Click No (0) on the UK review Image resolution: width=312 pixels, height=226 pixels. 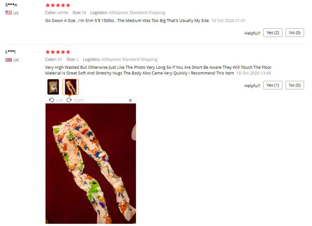pyautogui.click(x=295, y=85)
